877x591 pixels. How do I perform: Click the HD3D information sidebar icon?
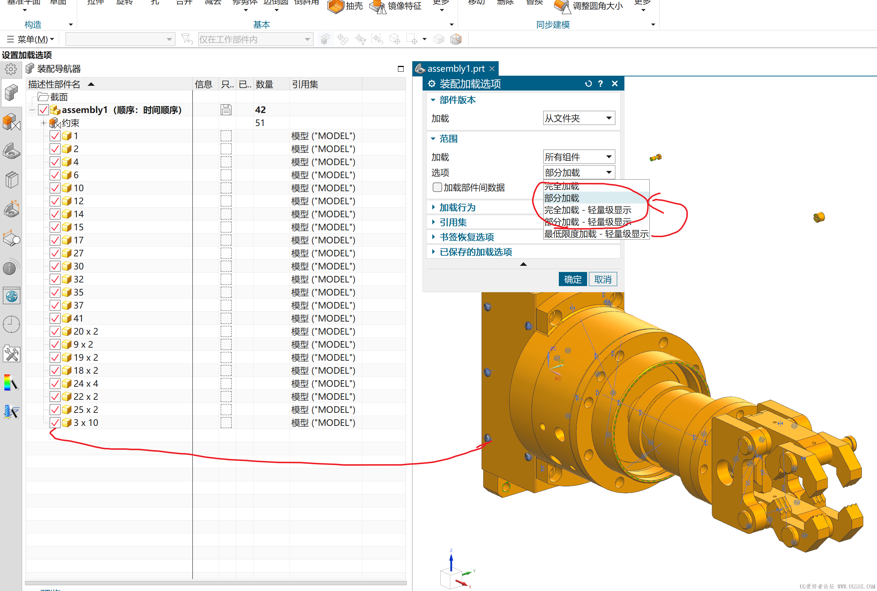(11, 267)
